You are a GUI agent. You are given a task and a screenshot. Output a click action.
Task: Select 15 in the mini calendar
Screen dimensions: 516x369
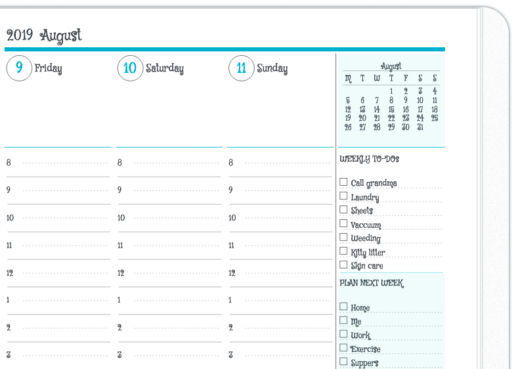click(x=391, y=109)
